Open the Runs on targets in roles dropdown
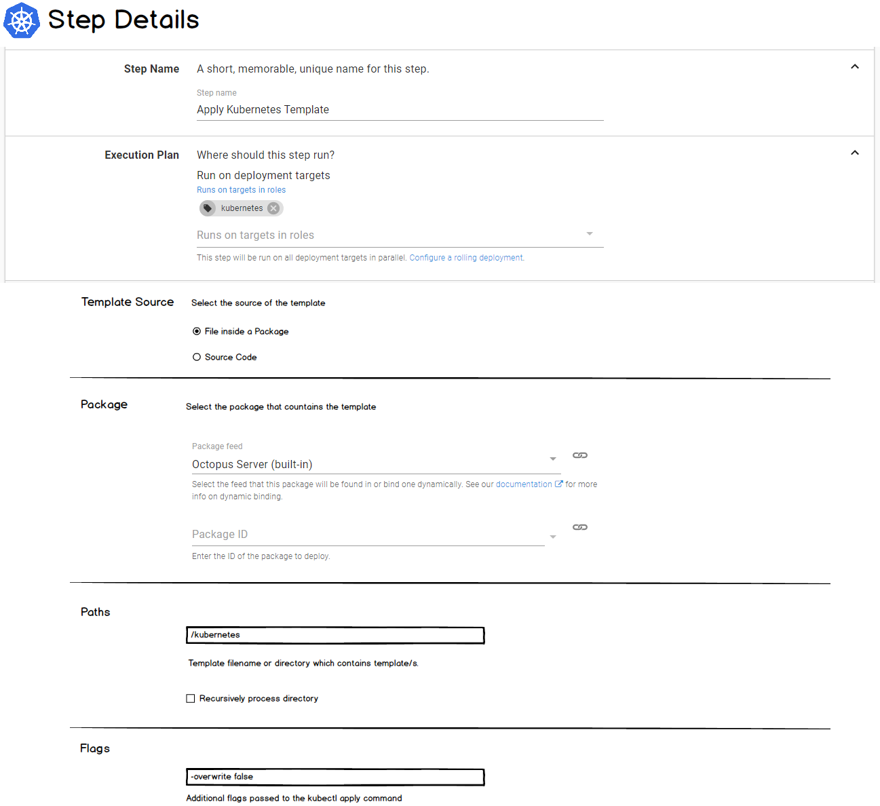 coord(590,234)
